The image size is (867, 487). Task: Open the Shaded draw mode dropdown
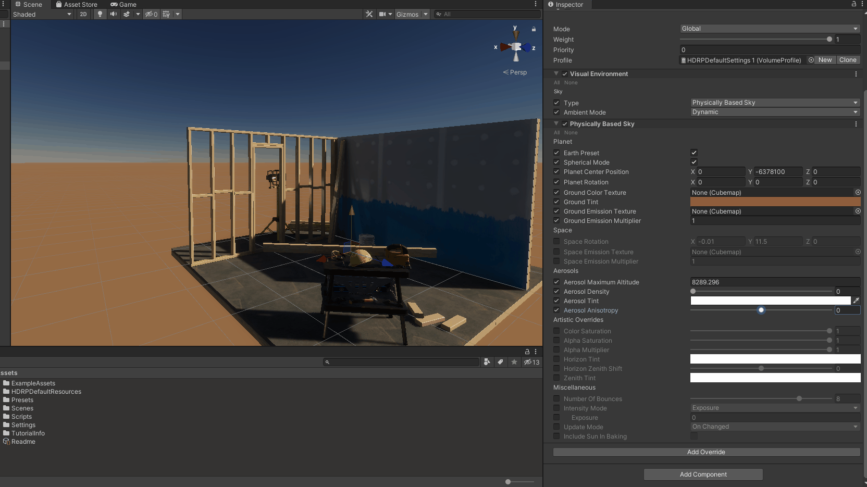pyautogui.click(x=42, y=14)
